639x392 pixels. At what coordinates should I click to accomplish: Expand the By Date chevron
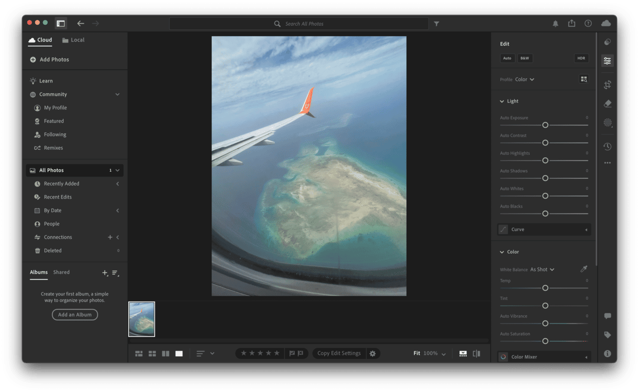[x=117, y=211]
